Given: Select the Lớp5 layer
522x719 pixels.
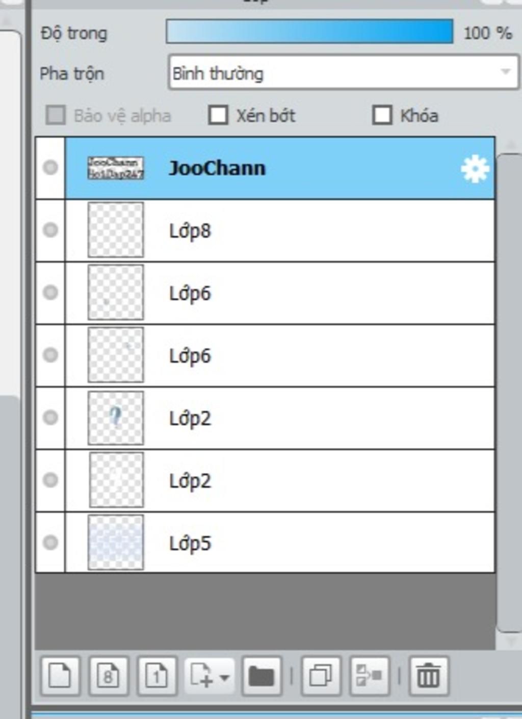Looking at the screenshot, I should click(280, 543).
